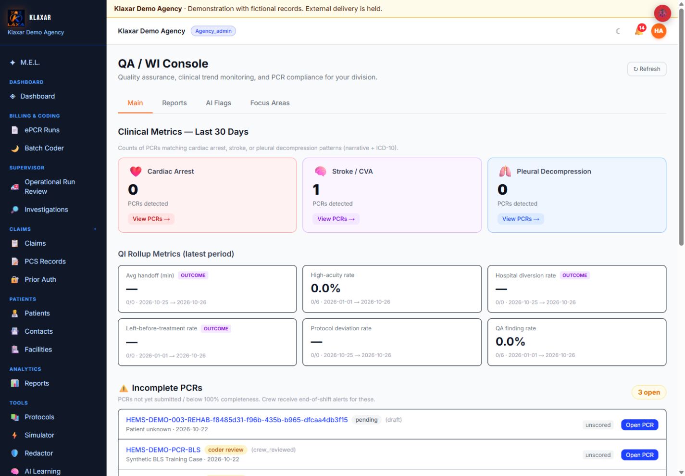This screenshot has width=685, height=476.
Task: Click the Refresh button
Action: click(647, 69)
